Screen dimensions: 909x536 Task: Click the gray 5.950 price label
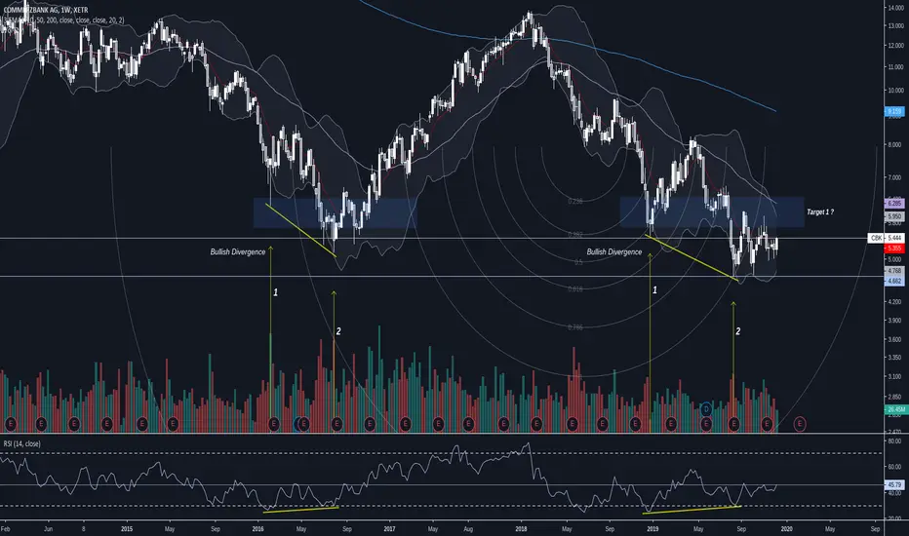[894, 216]
